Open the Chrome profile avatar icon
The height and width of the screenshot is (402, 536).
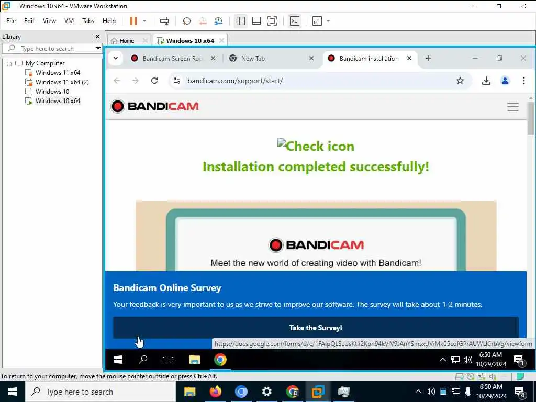[x=505, y=81]
